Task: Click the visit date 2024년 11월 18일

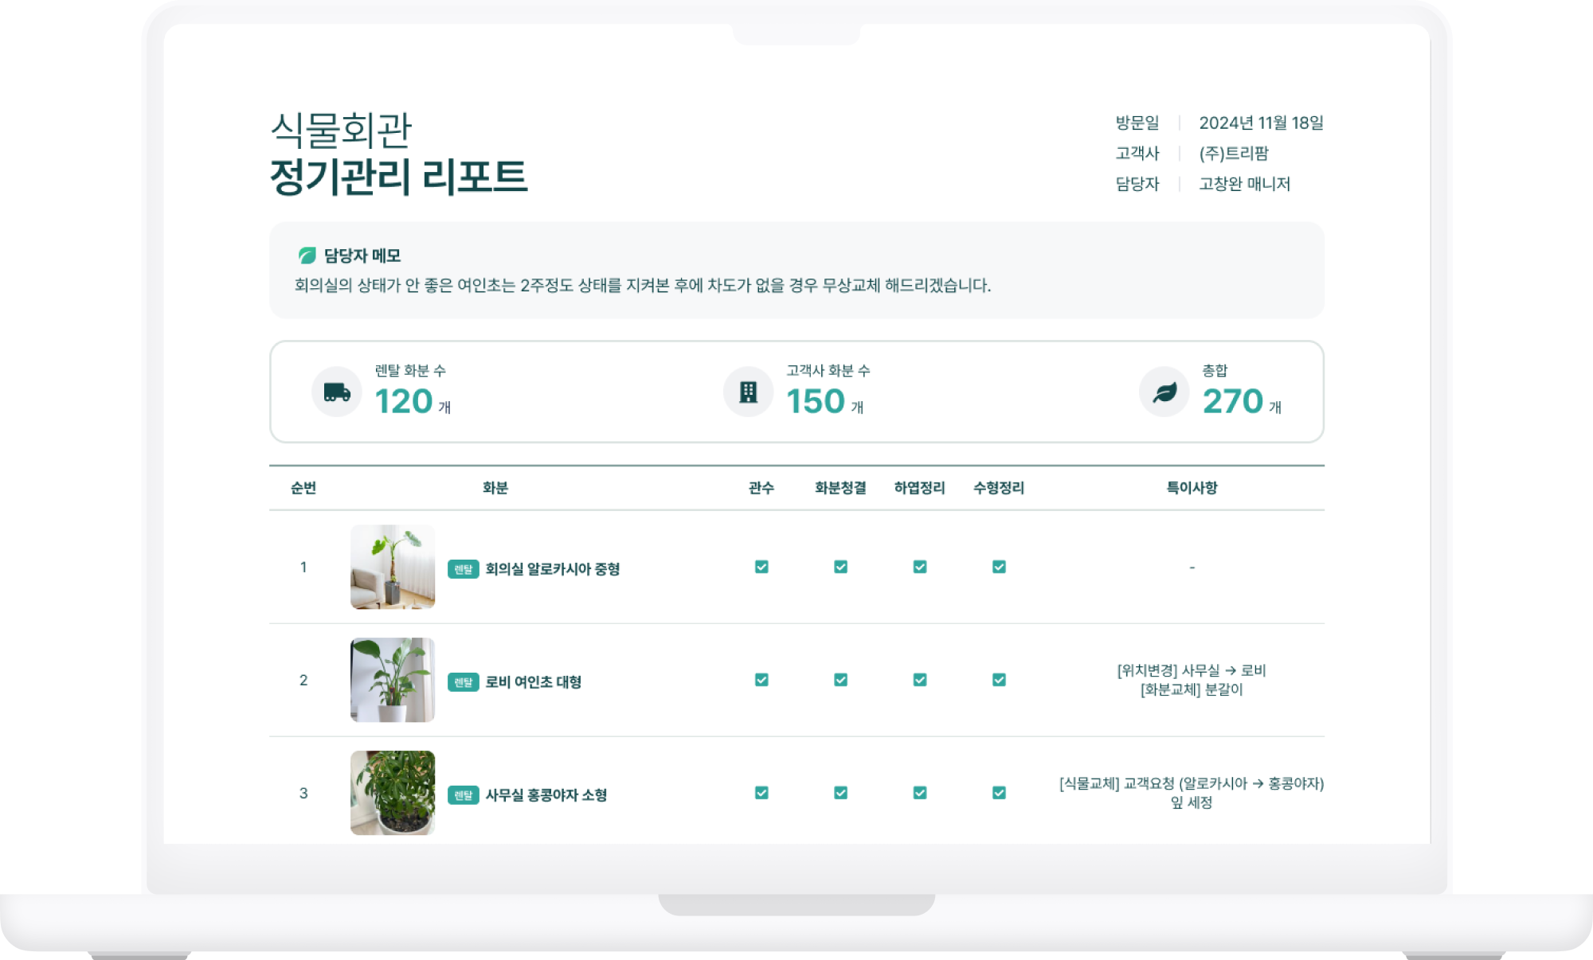Action: click(x=1261, y=123)
